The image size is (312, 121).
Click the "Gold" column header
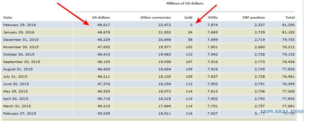[x=188, y=18]
